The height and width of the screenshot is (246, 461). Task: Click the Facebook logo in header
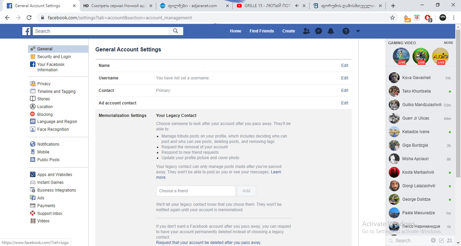point(26,31)
